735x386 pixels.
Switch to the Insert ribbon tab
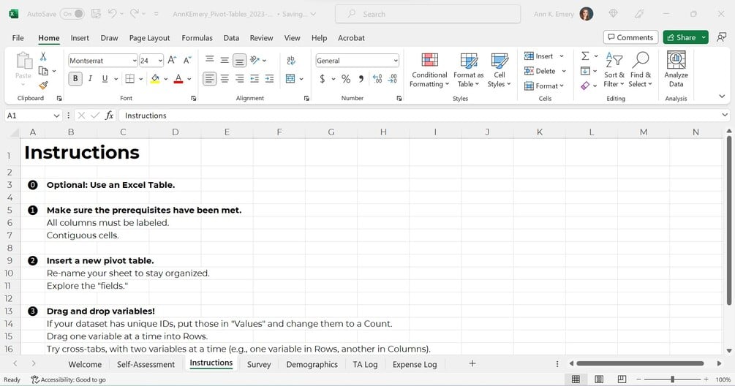coord(80,38)
